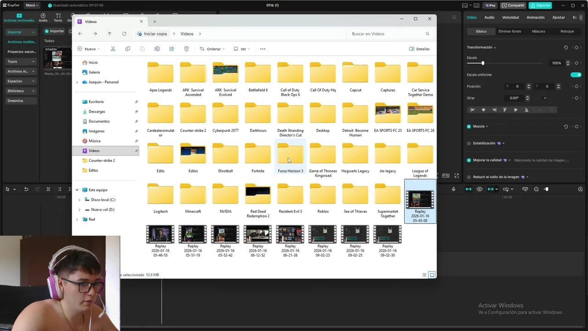The width and height of the screenshot is (588, 331).
Task: Refresh the Explorer Videos folder
Action: coord(124,34)
